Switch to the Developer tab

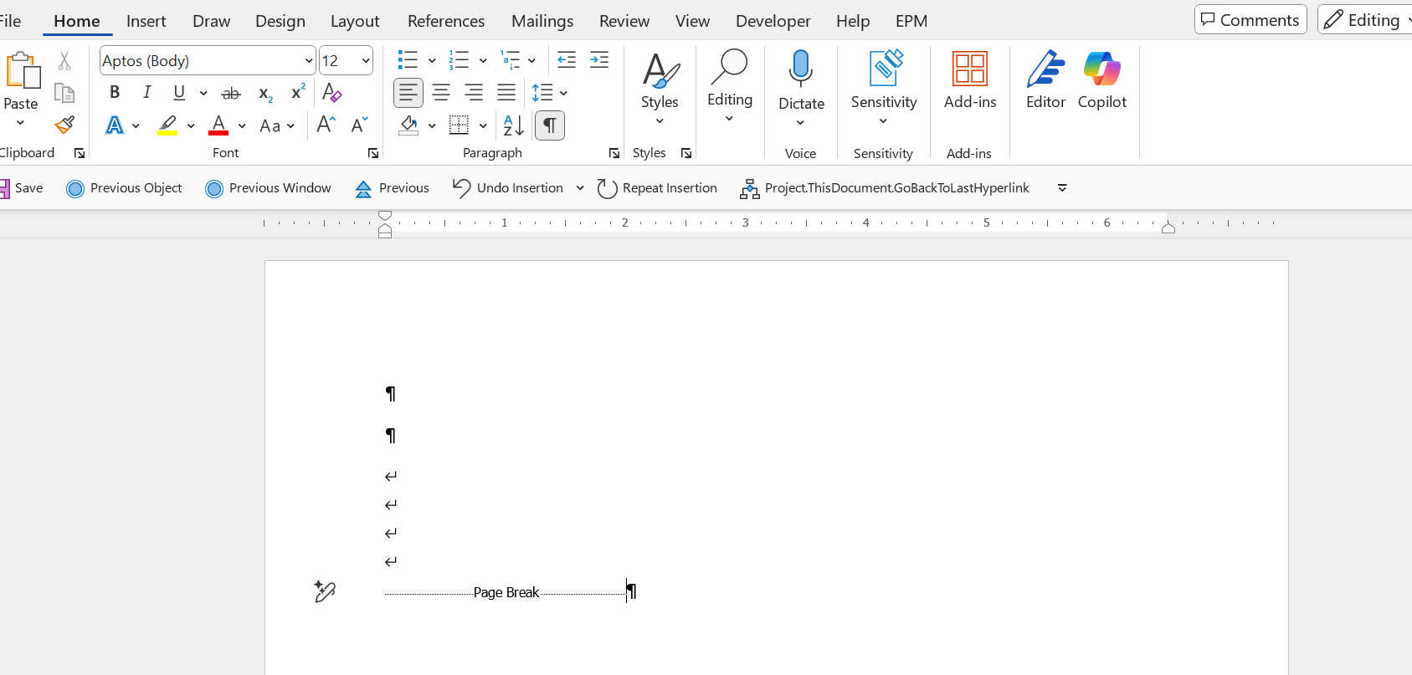773,21
